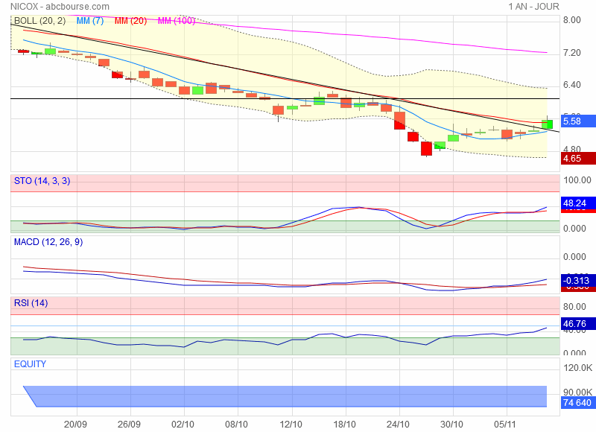The height and width of the screenshot is (432, 596).
Task: Select the MM (100) moving average label
Action: (177, 21)
